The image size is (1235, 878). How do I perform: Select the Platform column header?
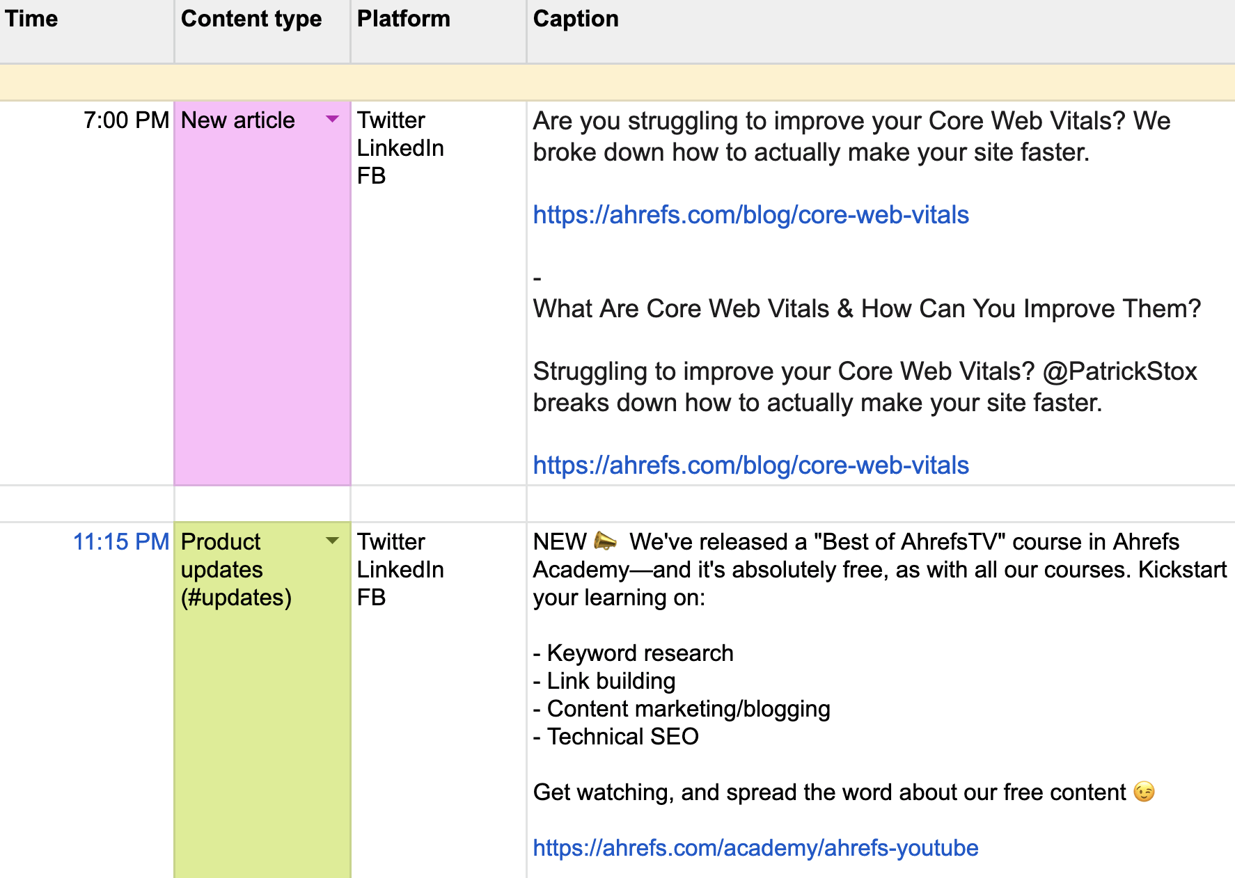pos(404,19)
